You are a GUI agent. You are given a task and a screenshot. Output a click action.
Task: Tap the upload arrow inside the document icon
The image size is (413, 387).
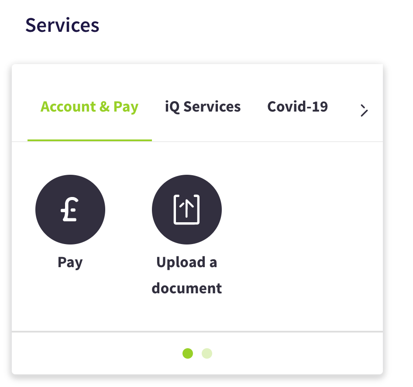[187, 209]
